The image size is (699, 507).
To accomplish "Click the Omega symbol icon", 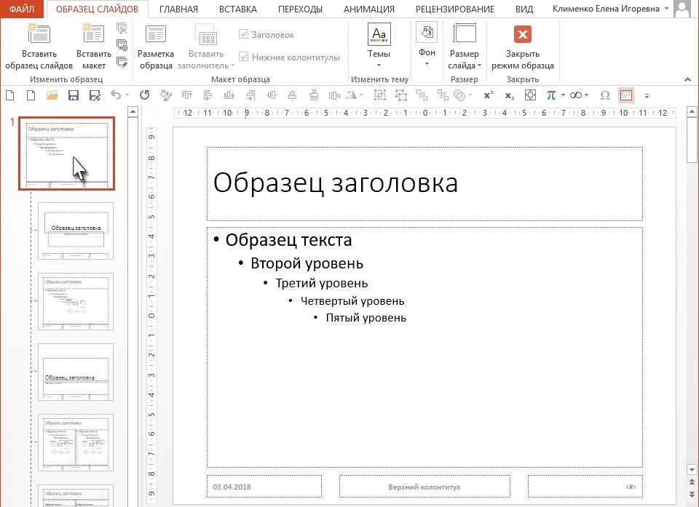I will 605,95.
